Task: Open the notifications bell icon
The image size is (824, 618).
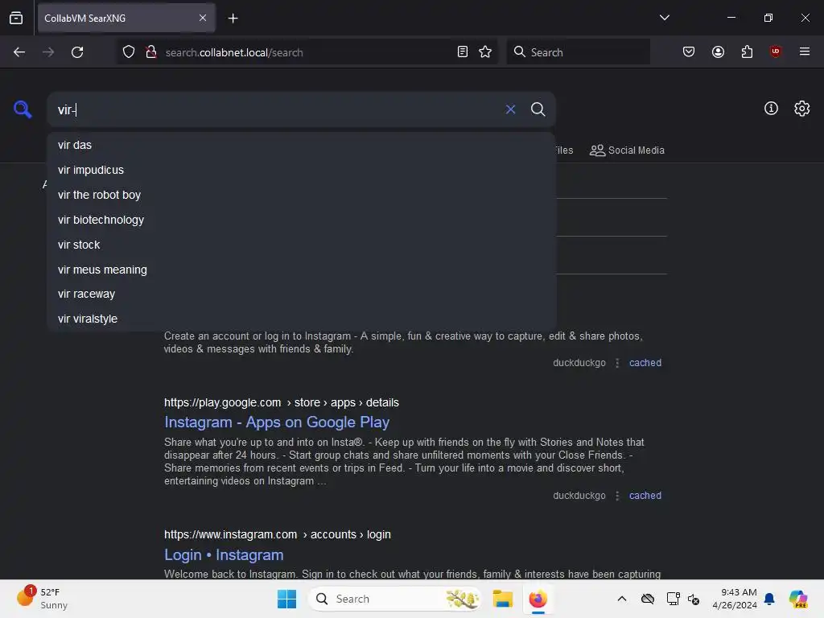Action: (x=770, y=599)
